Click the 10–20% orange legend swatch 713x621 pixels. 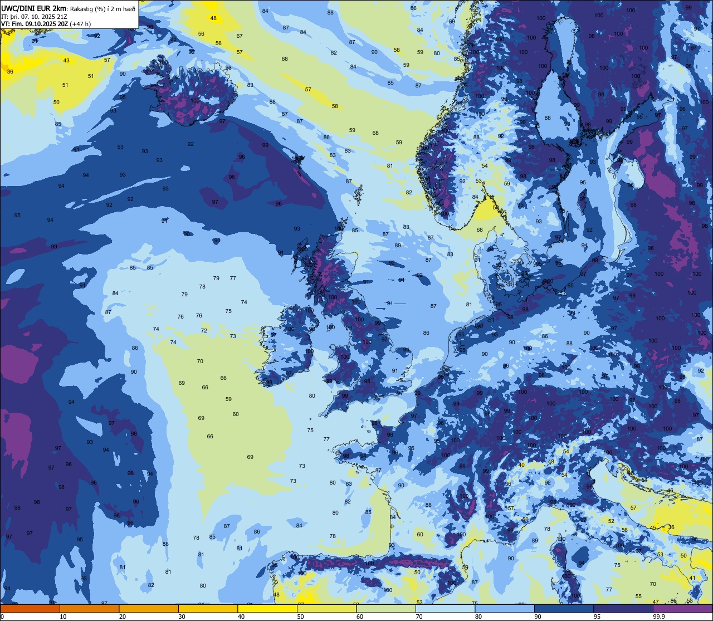90,609
